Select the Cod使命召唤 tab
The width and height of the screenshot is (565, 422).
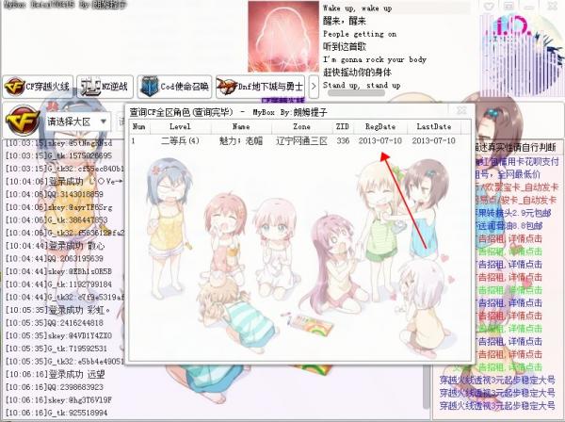(x=174, y=87)
